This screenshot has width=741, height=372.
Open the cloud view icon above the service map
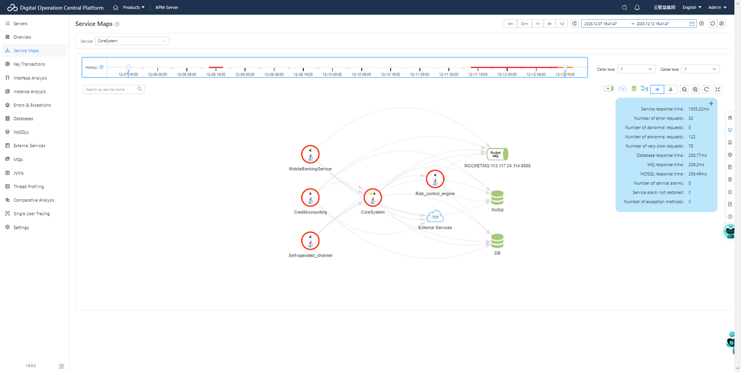click(622, 89)
